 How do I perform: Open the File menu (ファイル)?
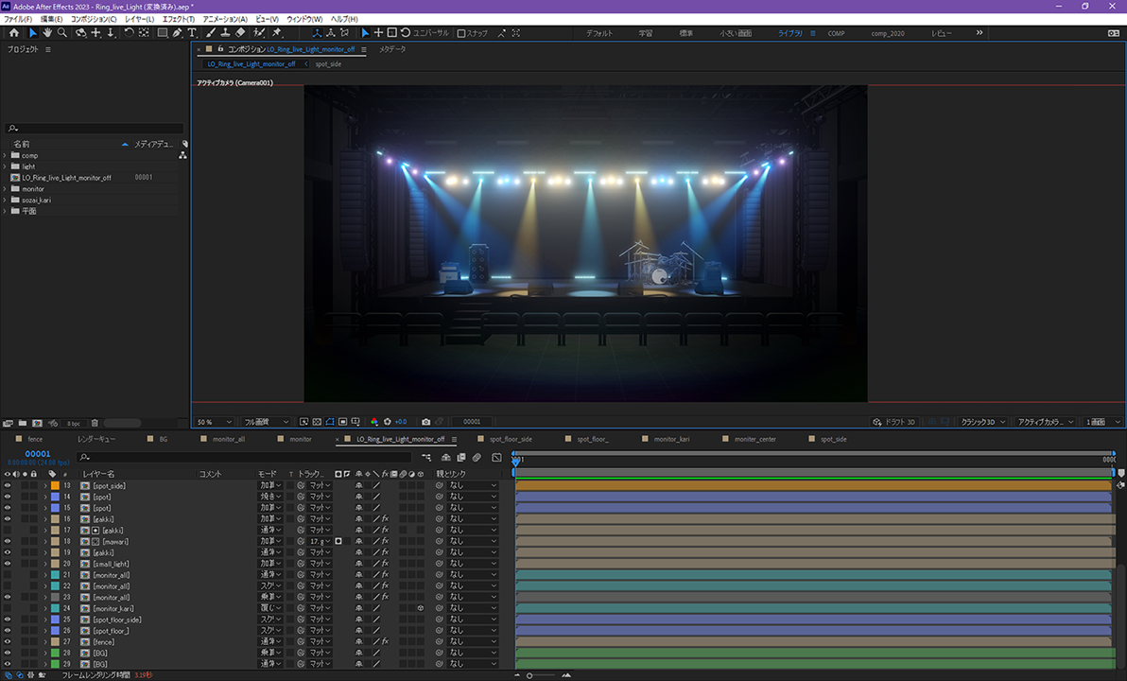[x=18, y=20]
